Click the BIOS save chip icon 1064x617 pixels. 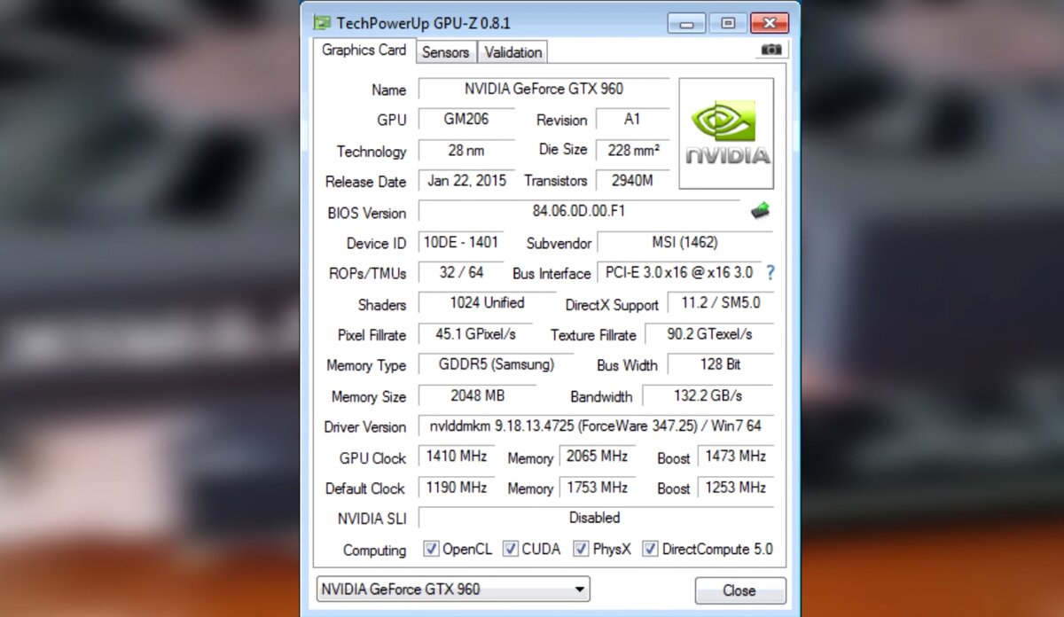point(760,211)
